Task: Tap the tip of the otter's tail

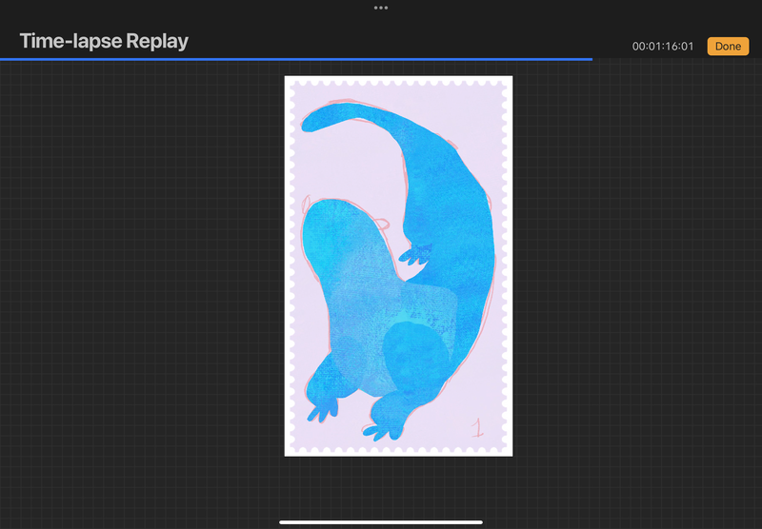Action: click(311, 121)
